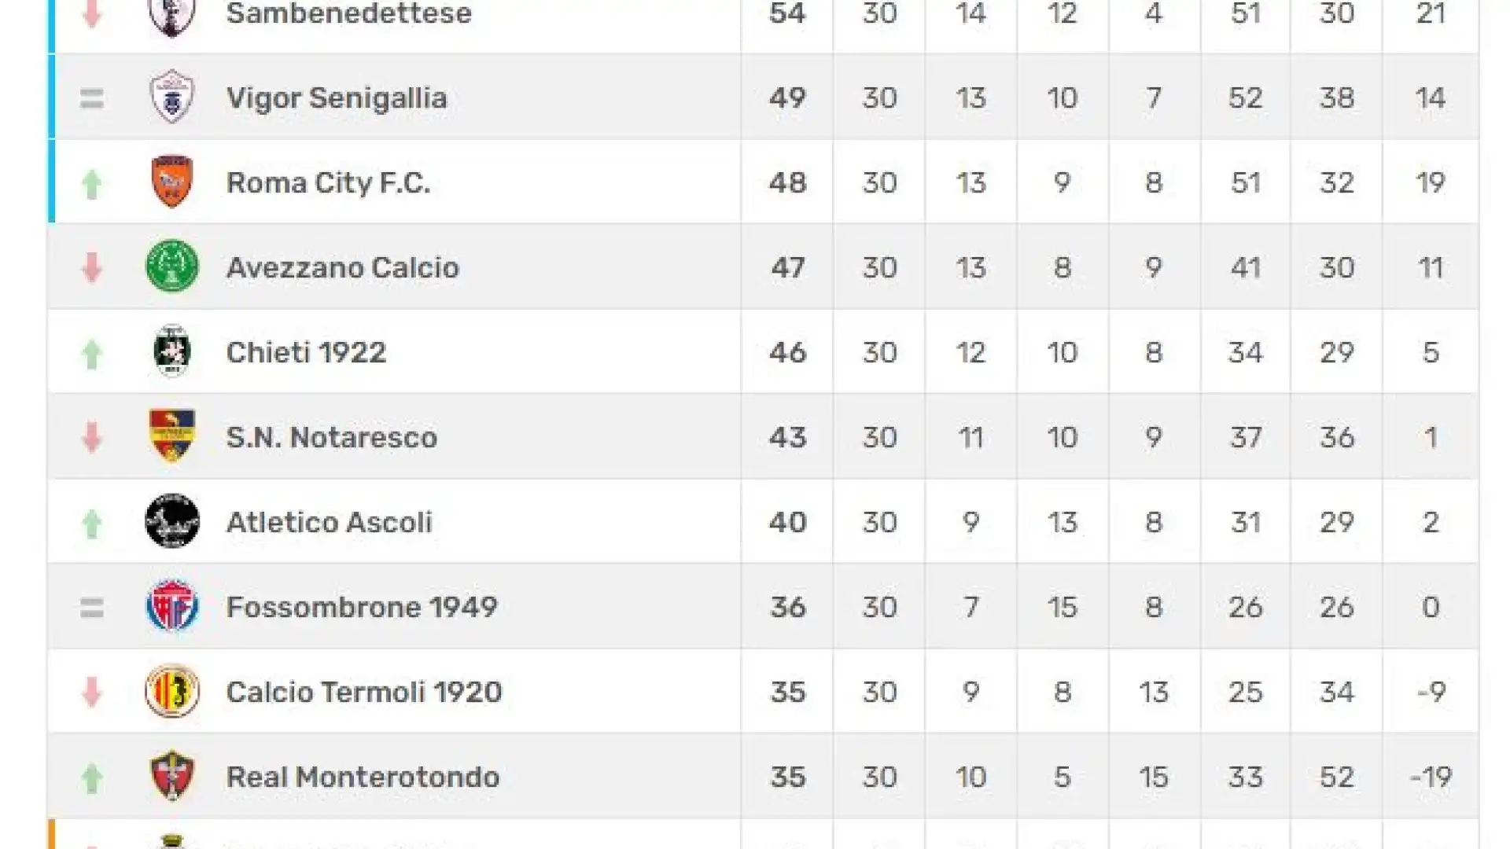The image size is (1510, 849).
Task: Open the Chieti 1922 team name
Action: [x=306, y=352]
